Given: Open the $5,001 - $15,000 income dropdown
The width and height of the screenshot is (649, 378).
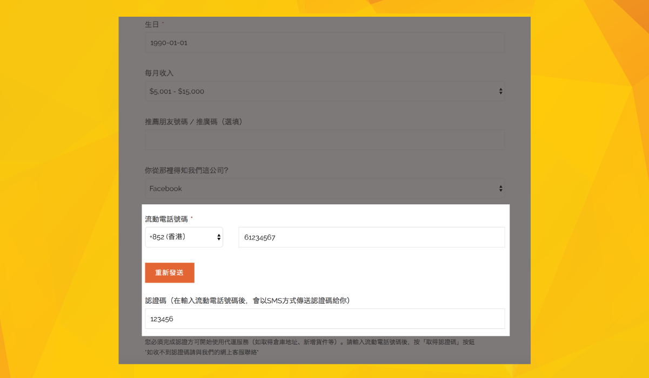Looking at the screenshot, I should click(324, 92).
